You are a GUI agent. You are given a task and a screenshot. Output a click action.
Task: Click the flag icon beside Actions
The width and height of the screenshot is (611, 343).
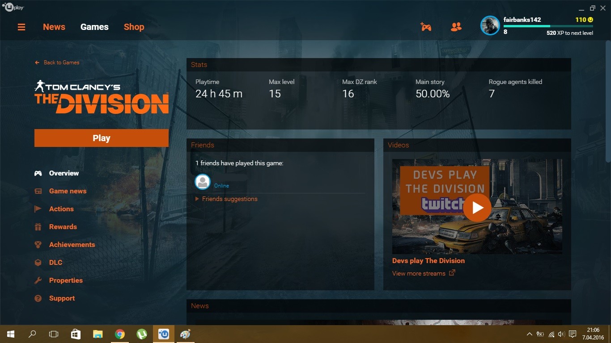point(38,209)
